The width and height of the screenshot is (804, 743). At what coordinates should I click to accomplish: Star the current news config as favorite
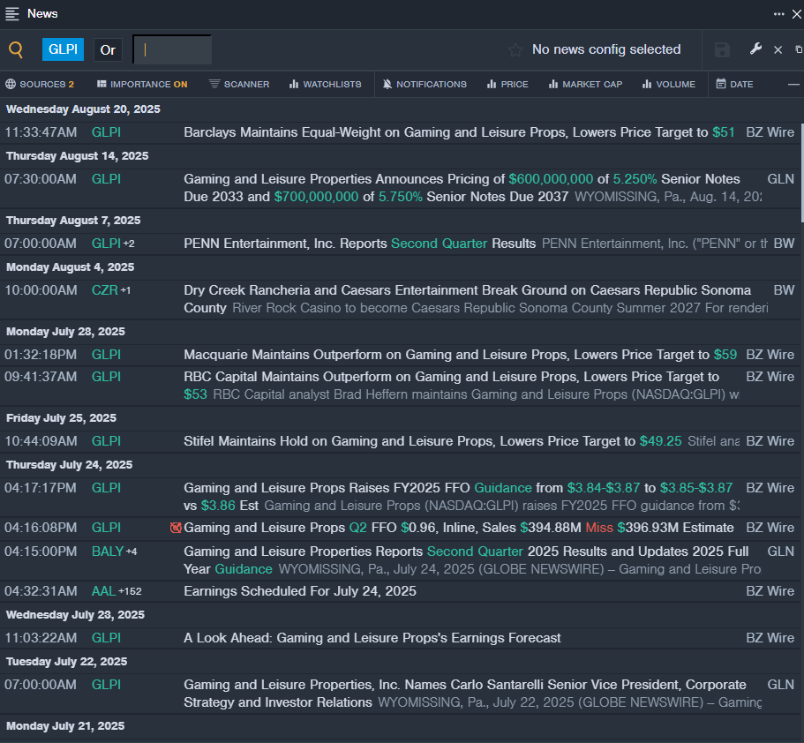pyautogui.click(x=515, y=49)
